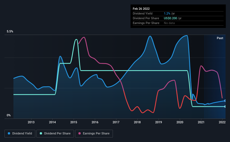Click the 5.5% y-axis maximum label

point(10,32)
